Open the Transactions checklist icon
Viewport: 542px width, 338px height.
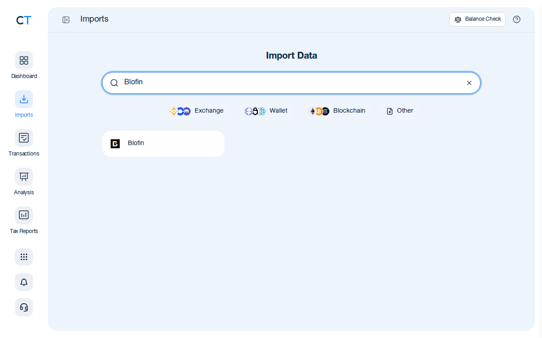(x=24, y=138)
